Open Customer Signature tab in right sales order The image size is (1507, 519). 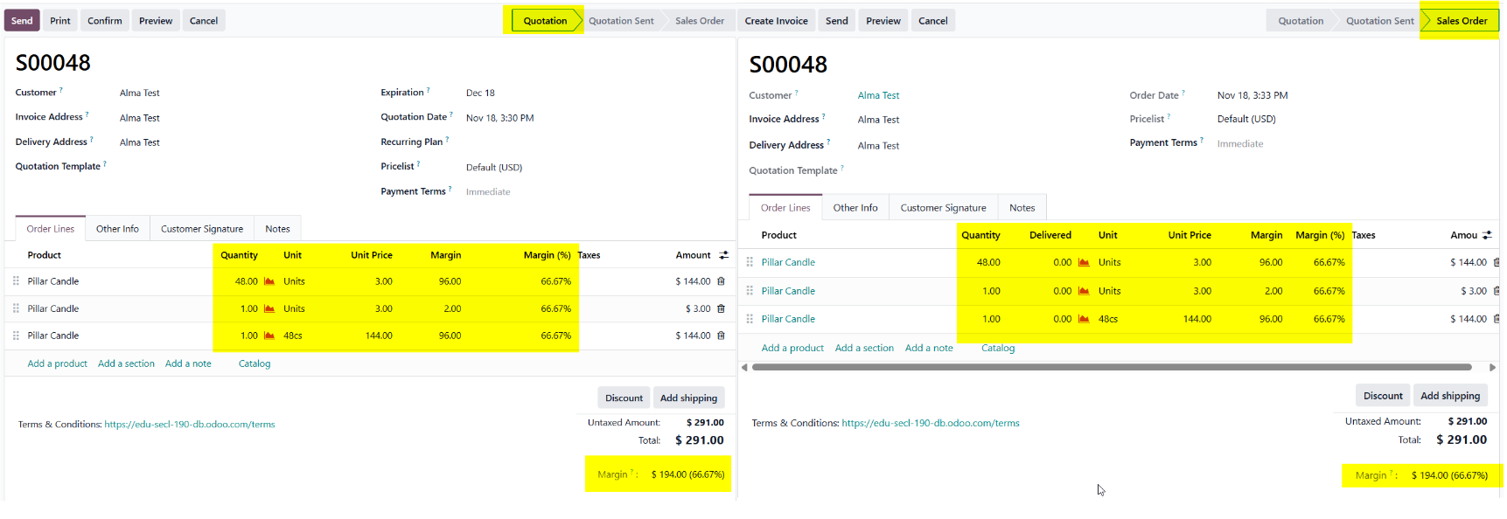[x=943, y=208]
